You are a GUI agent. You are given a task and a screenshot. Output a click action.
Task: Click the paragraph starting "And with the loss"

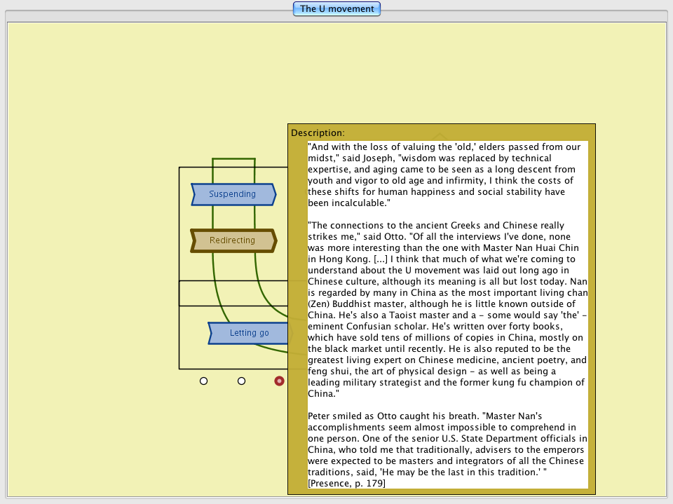(445, 175)
